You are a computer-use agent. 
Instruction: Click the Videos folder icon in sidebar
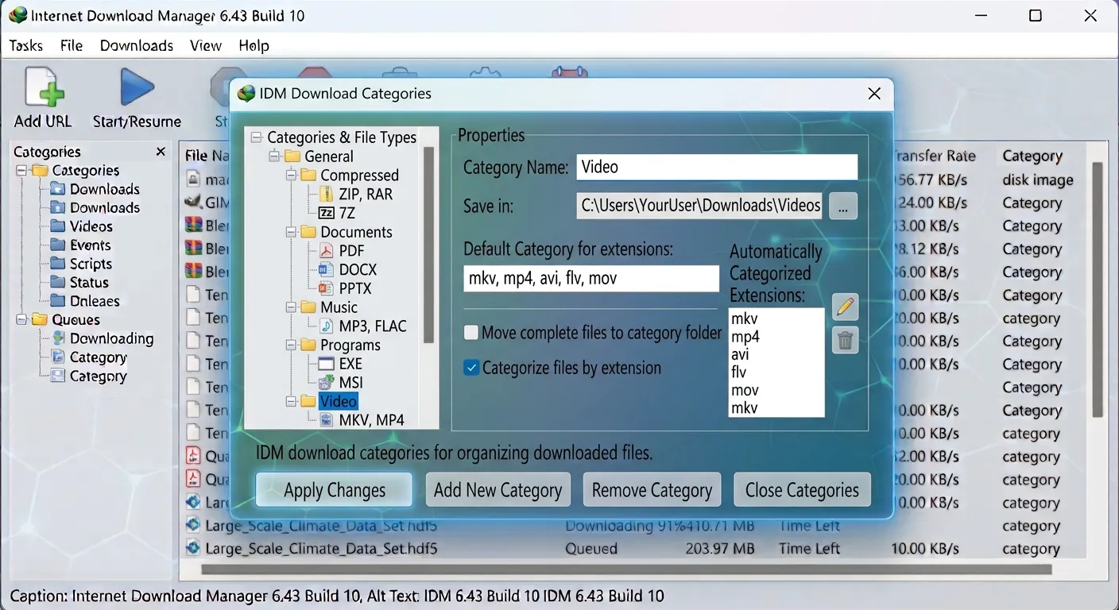[57, 226]
